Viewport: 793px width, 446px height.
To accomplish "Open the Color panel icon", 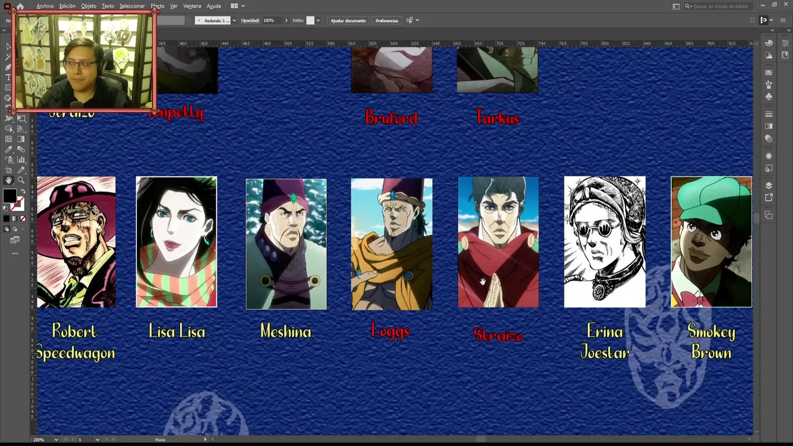I will pos(769,43).
